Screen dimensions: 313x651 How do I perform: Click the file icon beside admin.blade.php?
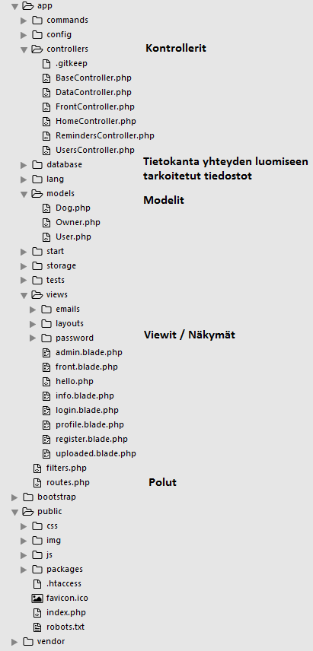pyautogui.click(x=46, y=352)
